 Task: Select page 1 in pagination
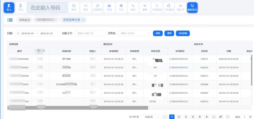click(x=172, y=117)
